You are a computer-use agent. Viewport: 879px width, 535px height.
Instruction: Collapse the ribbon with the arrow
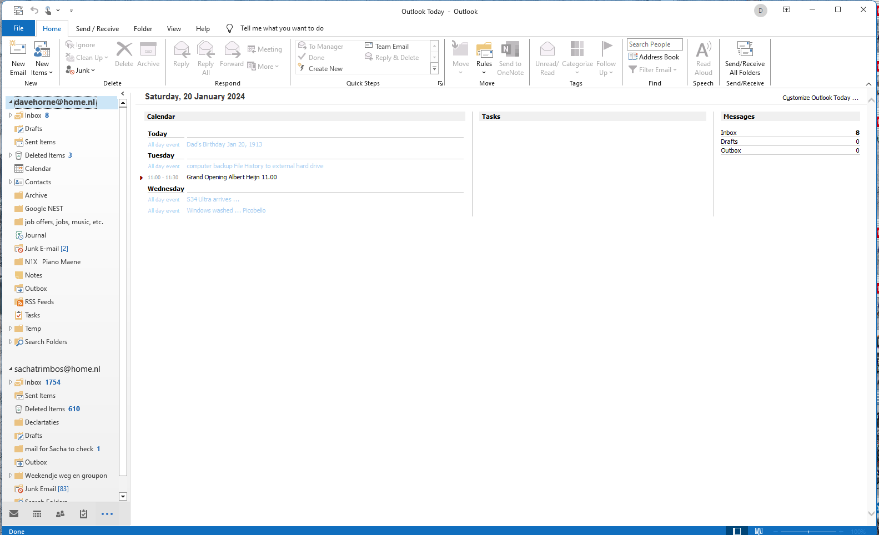click(x=868, y=84)
